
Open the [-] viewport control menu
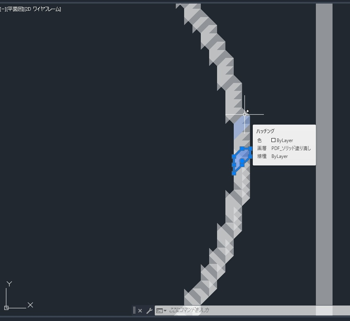click(3, 9)
